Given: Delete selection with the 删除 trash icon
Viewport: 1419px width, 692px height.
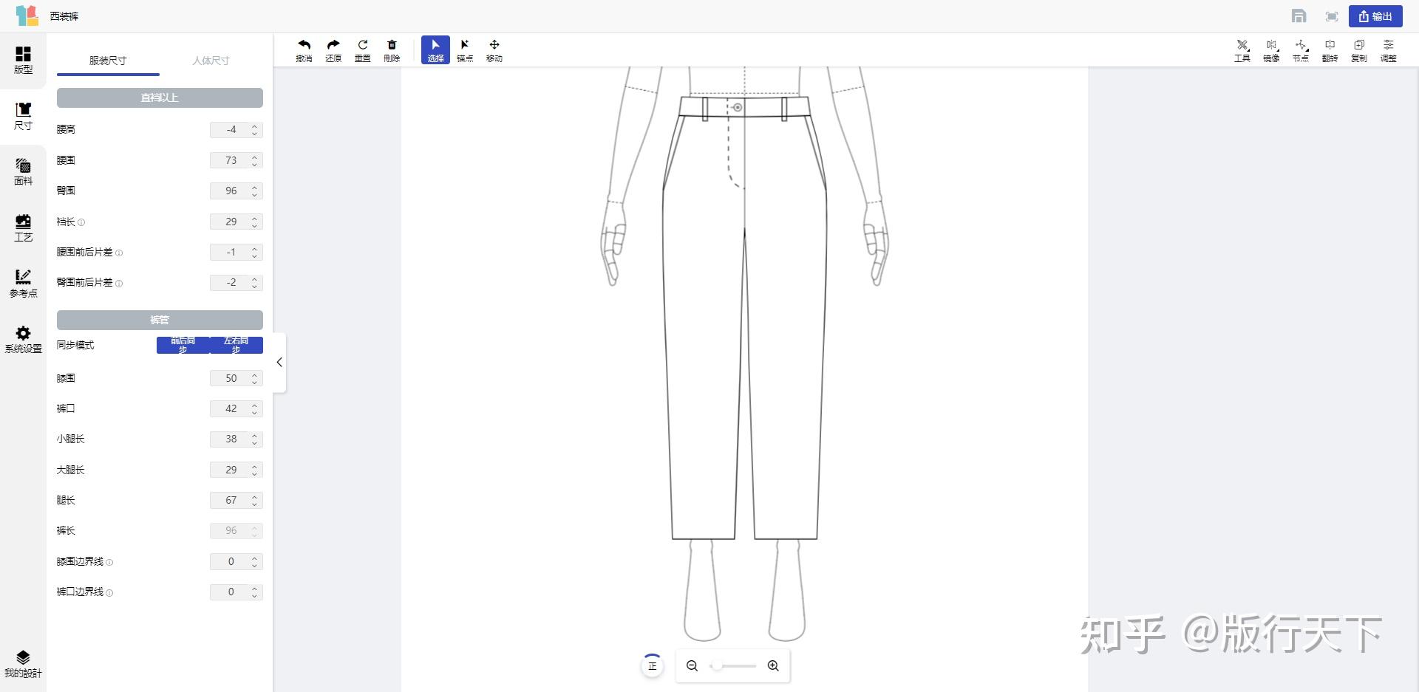Looking at the screenshot, I should [x=392, y=50].
